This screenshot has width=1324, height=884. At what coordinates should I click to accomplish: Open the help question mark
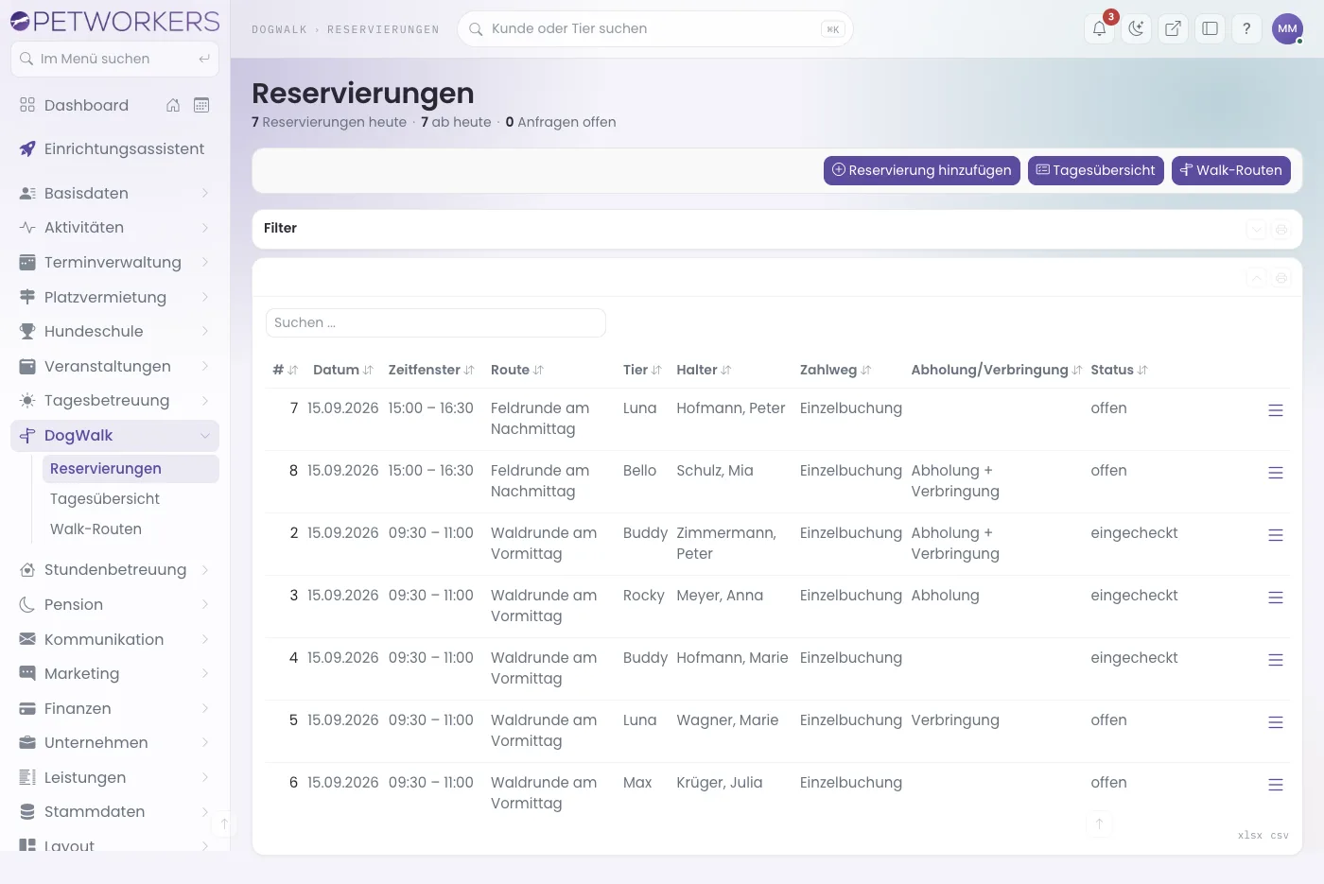[1246, 28]
